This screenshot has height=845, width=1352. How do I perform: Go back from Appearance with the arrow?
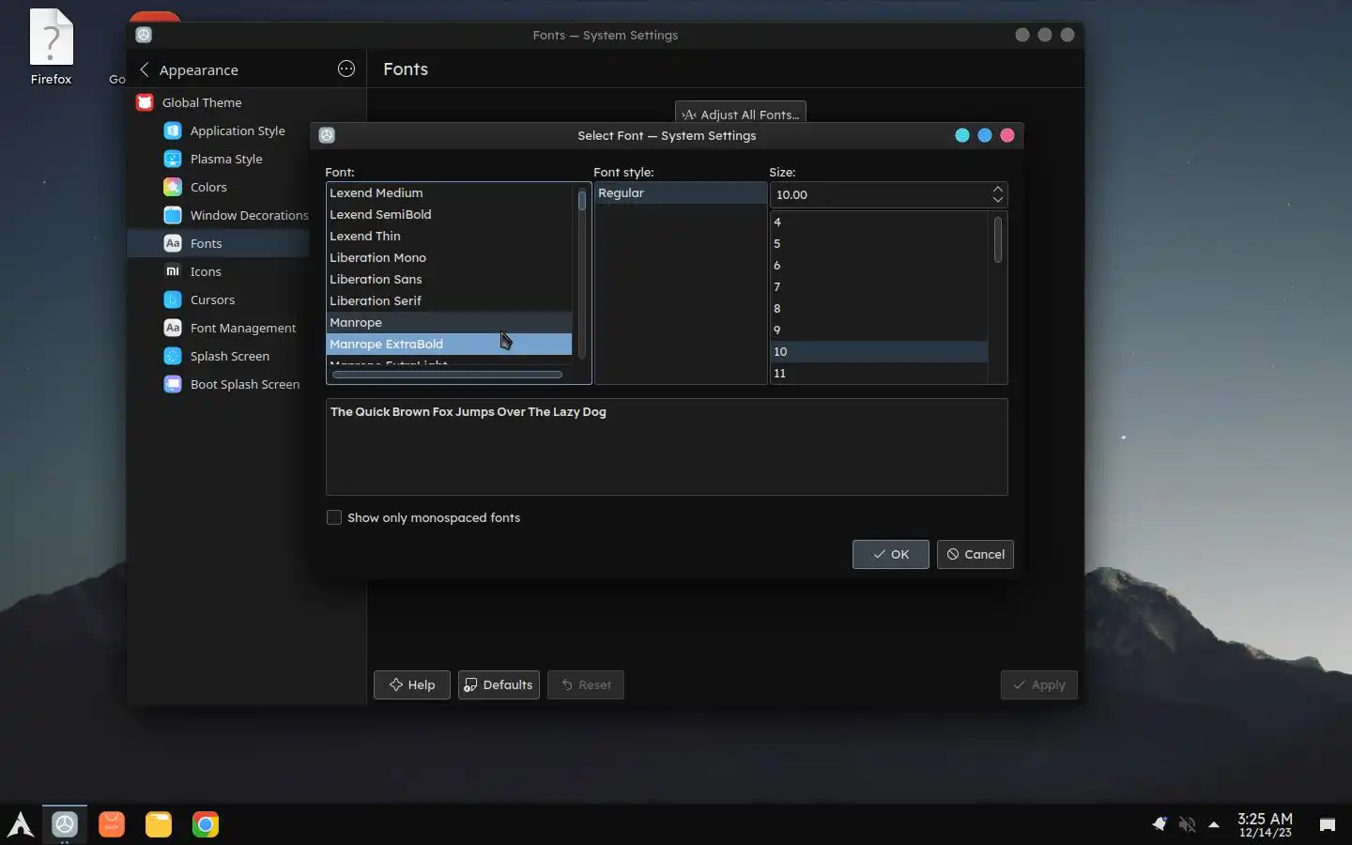pos(144,69)
